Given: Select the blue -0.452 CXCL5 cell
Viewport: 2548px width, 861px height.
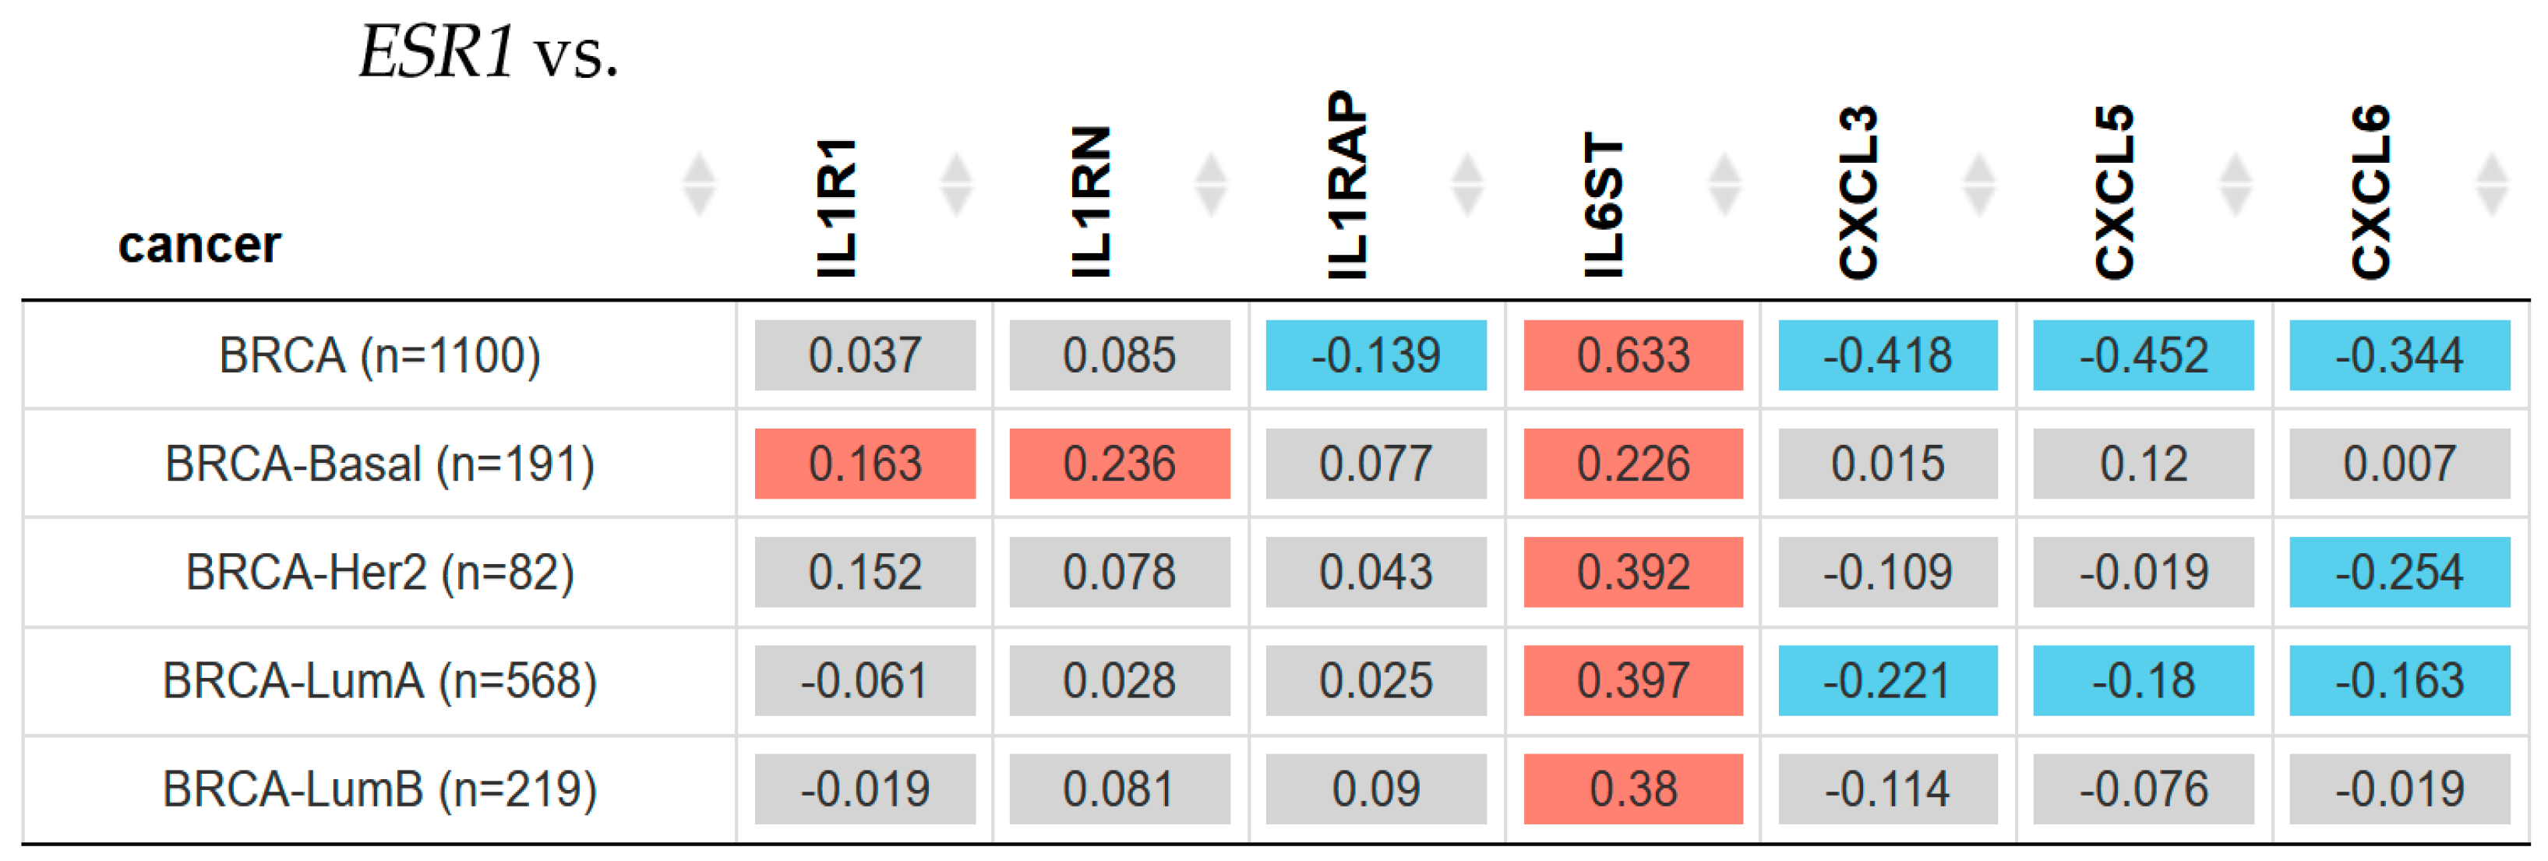Looking at the screenshot, I should [x=2144, y=355].
